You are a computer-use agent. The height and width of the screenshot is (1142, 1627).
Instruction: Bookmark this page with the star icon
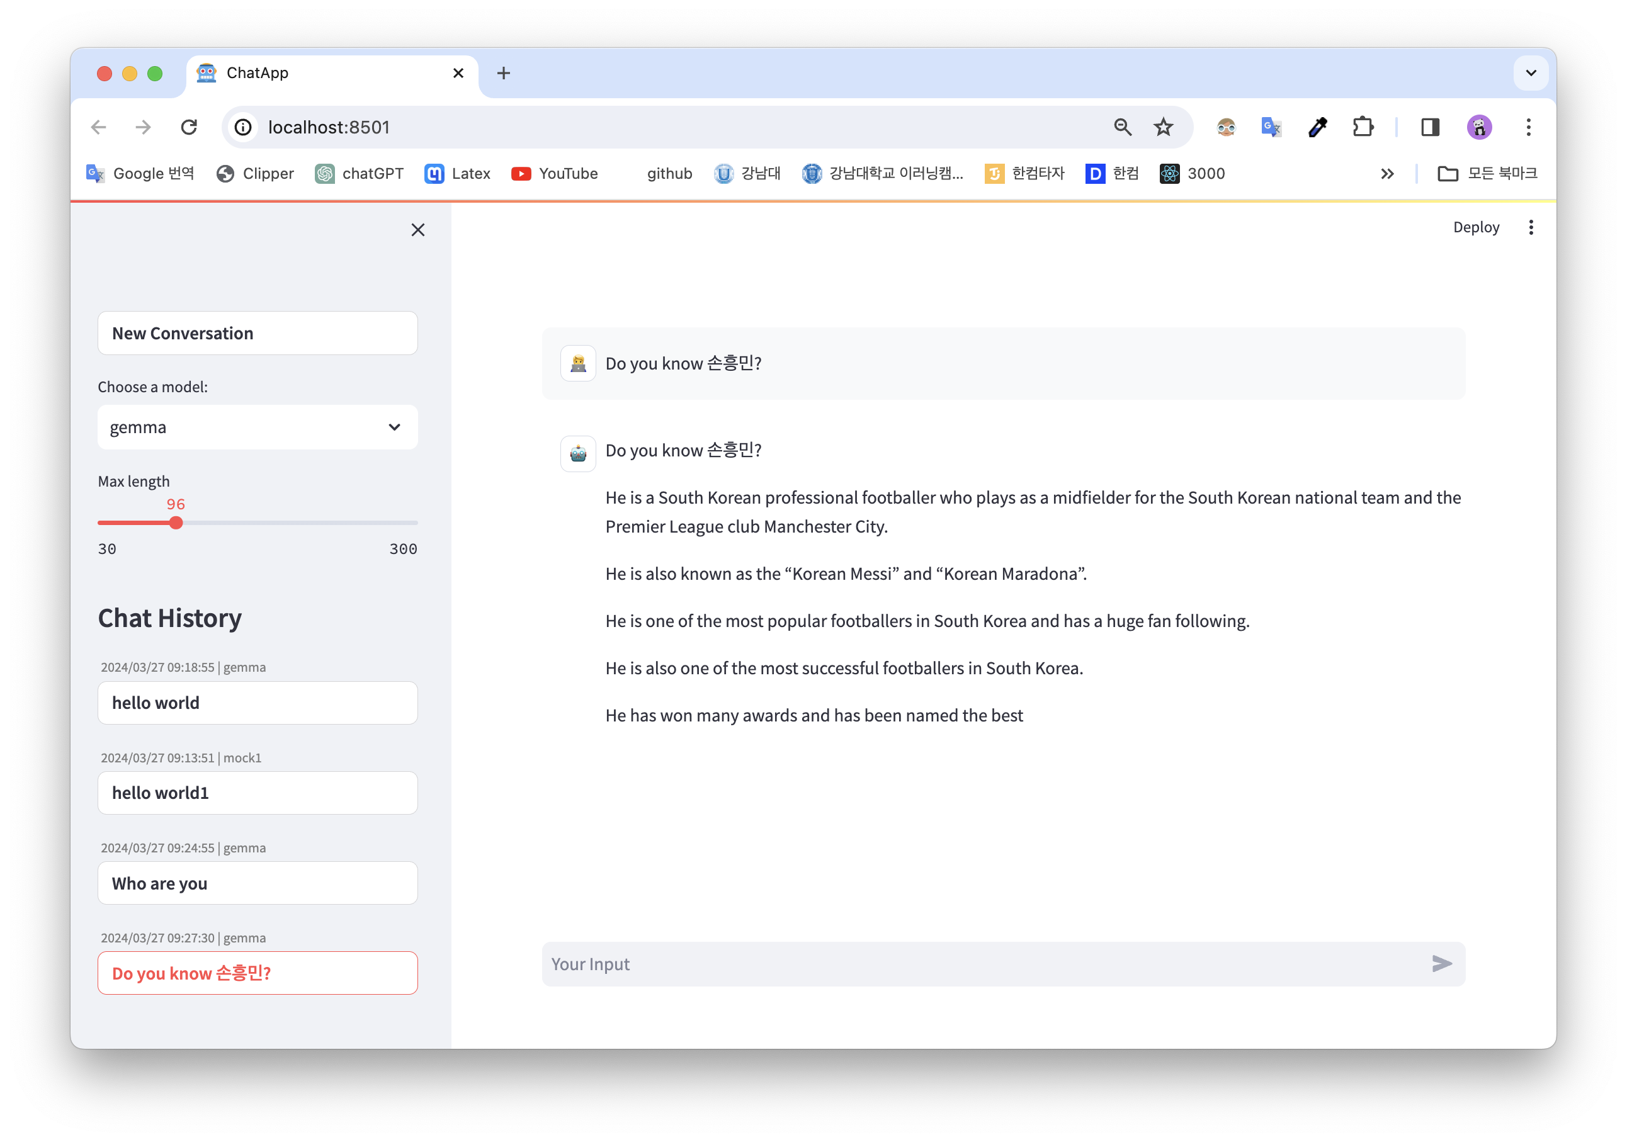(x=1163, y=128)
